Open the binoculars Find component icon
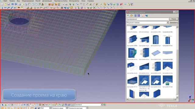The image size is (195, 109). (62, 8)
